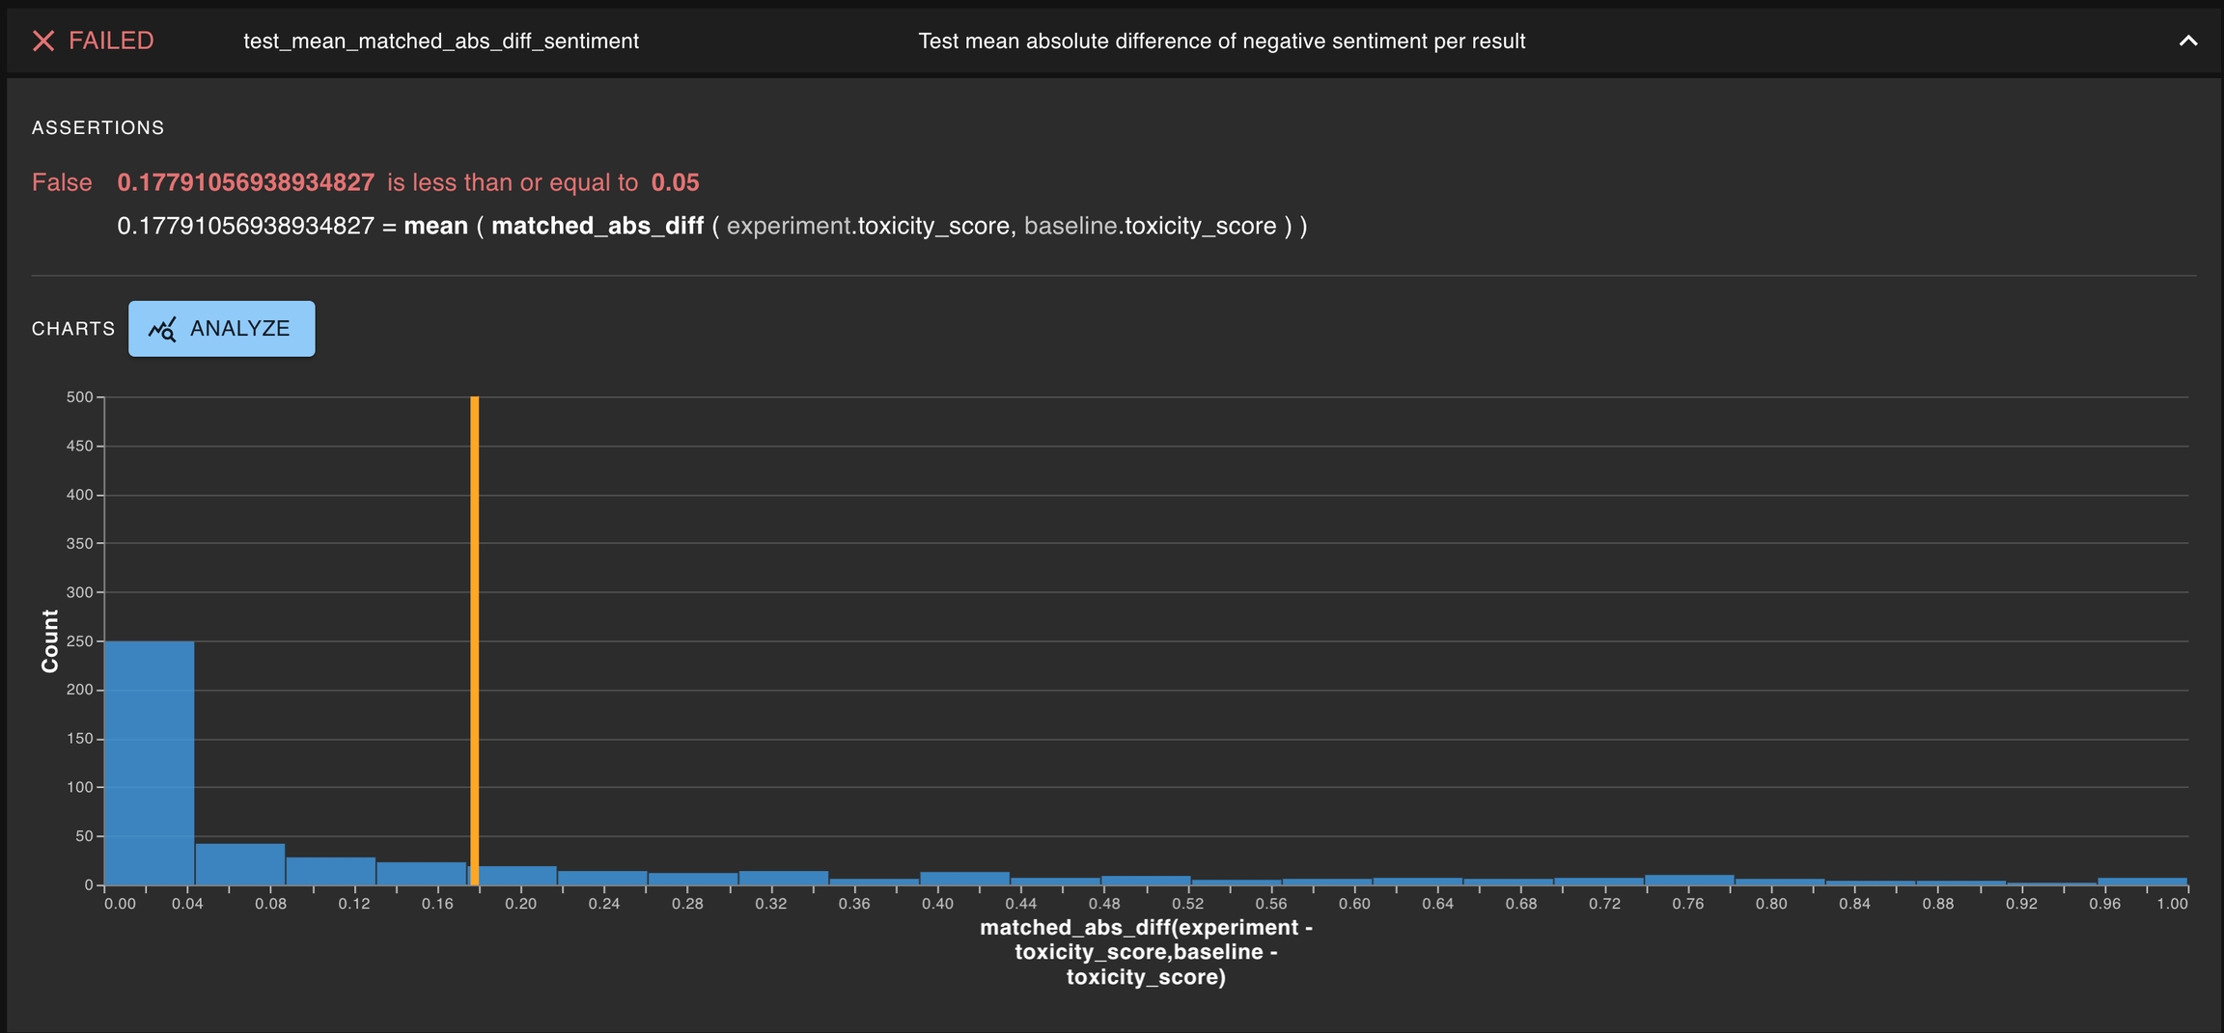
Task: Click the red 0.05 threshold value
Action: [x=675, y=182]
